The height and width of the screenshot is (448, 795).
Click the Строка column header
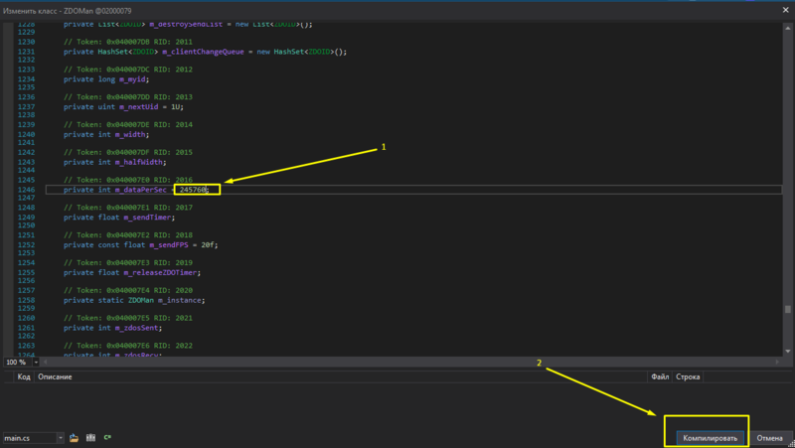pyautogui.click(x=688, y=377)
